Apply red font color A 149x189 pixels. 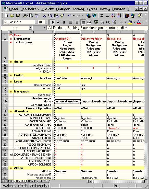point(139,22)
